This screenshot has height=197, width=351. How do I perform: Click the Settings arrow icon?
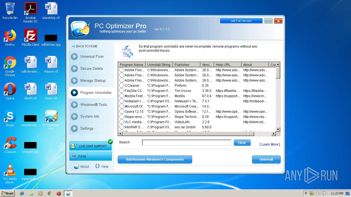74,129
